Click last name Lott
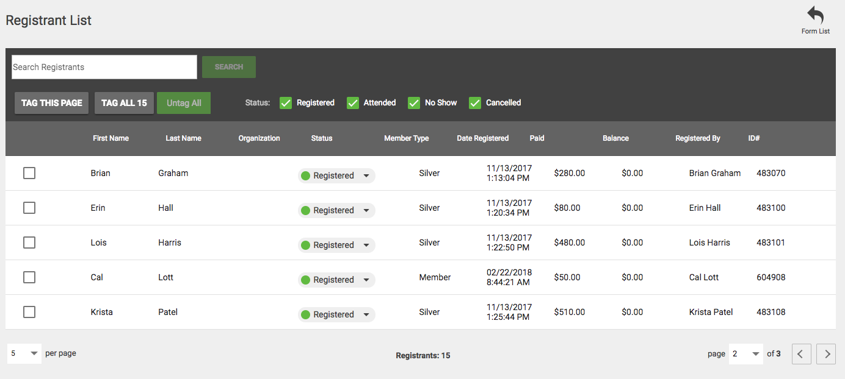Image resolution: width=845 pixels, height=379 pixels. 166,277
